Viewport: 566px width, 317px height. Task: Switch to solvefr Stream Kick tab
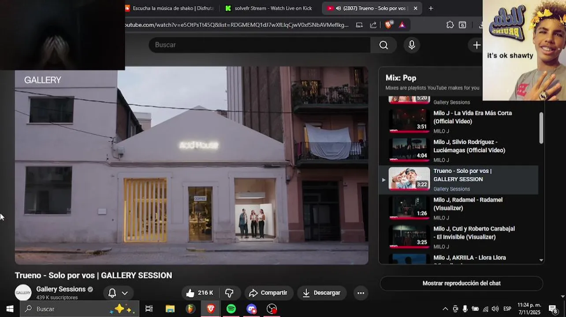269,8
